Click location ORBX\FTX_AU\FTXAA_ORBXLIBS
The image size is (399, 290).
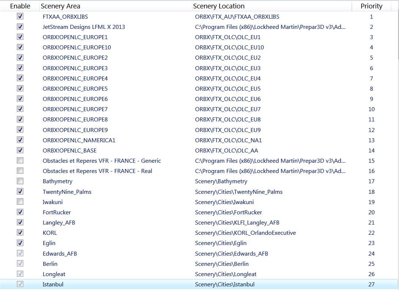[x=237, y=17]
